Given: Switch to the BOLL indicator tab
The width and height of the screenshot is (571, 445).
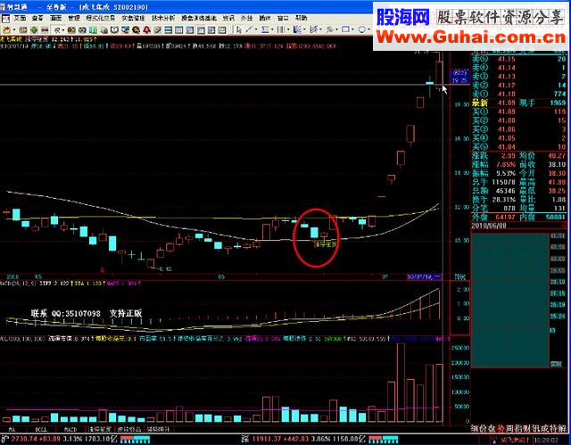Looking at the screenshot, I should pyautogui.click(x=41, y=429).
